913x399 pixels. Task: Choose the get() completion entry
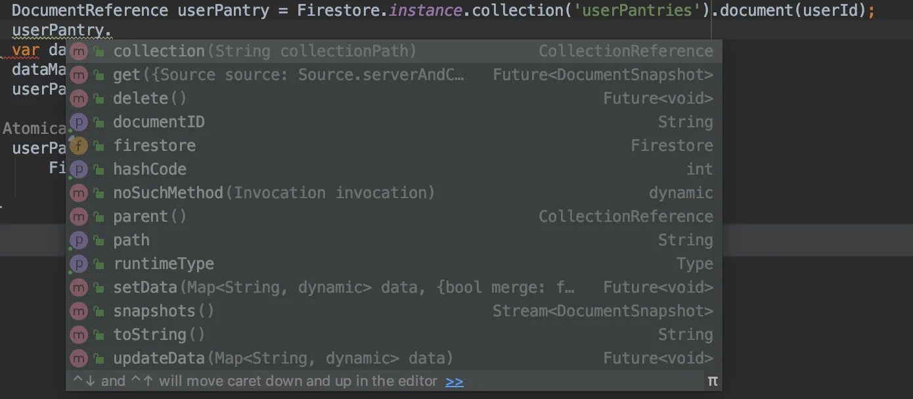[x=394, y=75]
